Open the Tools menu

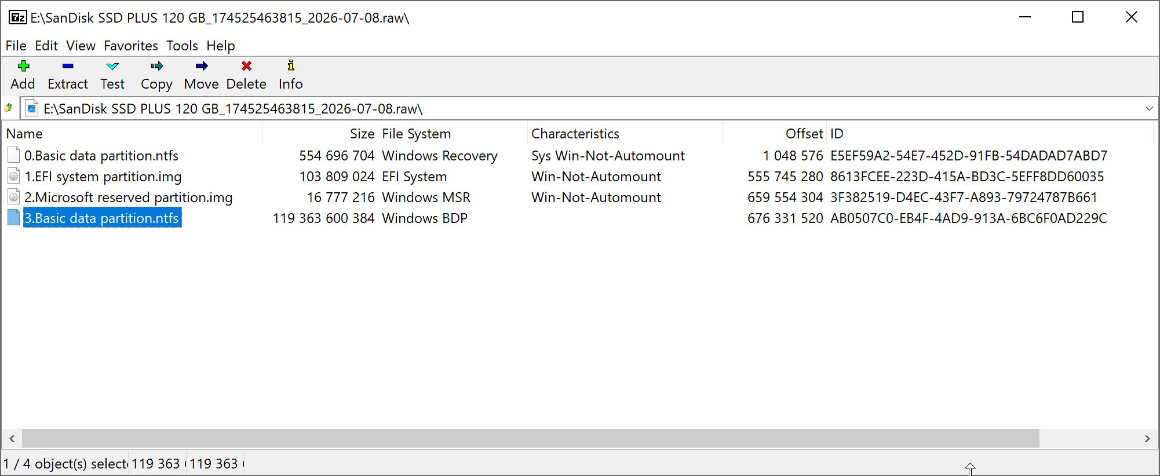pyautogui.click(x=182, y=46)
